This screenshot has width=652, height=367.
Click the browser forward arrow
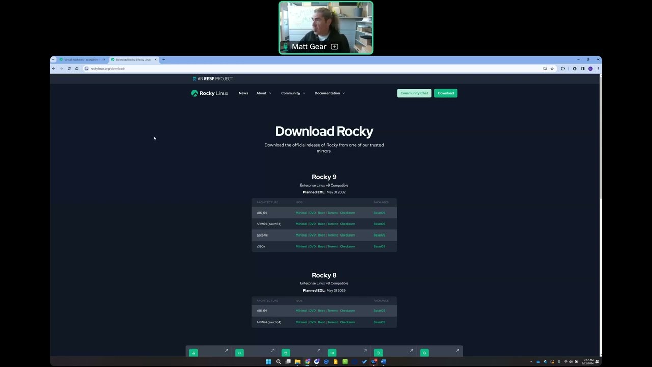(x=61, y=69)
